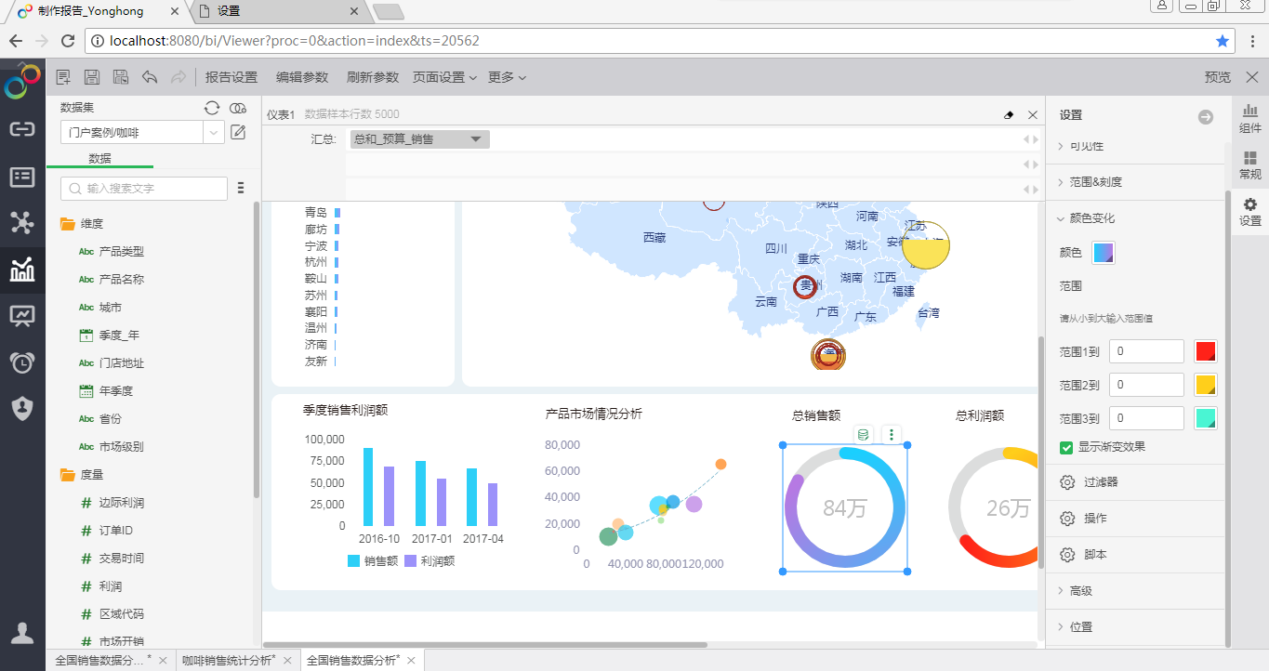Click the eraser icon in 仪表1 header
The image size is (1269, 671).
[1009, 115]
